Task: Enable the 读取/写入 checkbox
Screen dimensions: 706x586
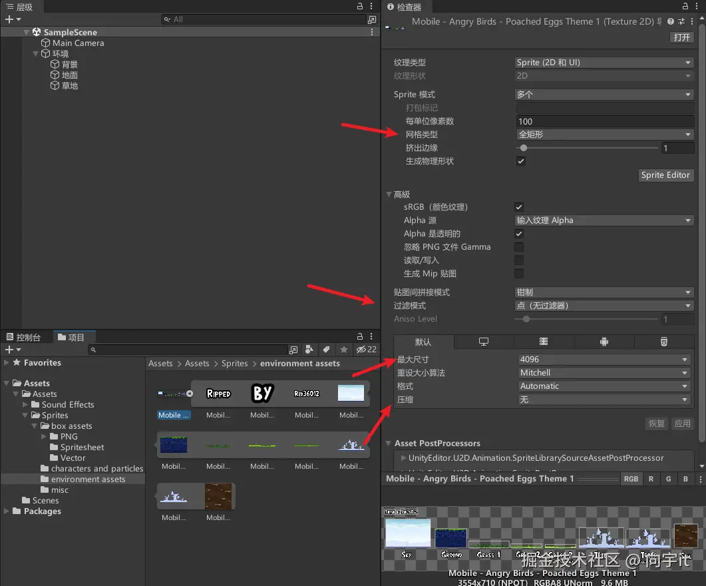Action: tap(519, 260)
